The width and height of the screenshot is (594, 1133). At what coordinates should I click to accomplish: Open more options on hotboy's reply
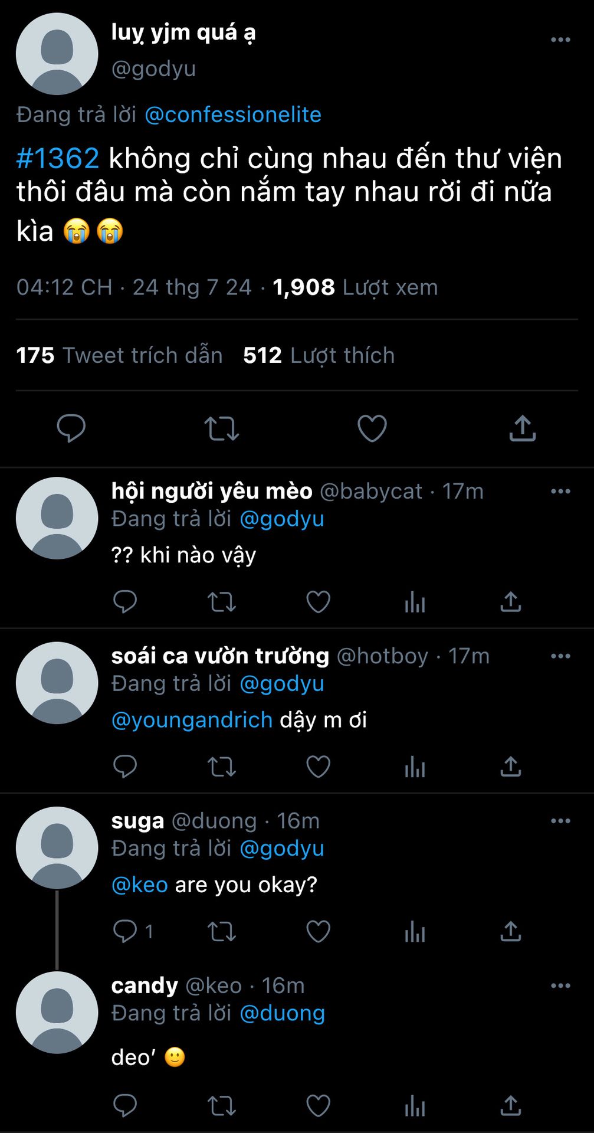click(560, 656)
